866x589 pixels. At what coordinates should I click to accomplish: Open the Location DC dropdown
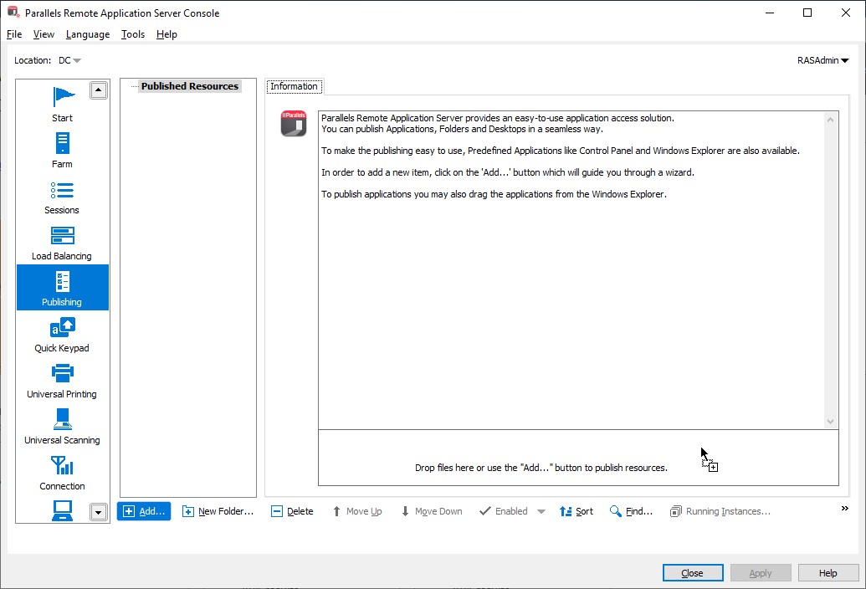tap(69, 60)
